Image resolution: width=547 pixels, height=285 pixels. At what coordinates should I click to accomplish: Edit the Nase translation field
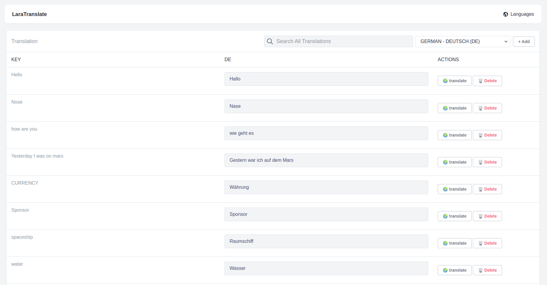tap(326, 106)
